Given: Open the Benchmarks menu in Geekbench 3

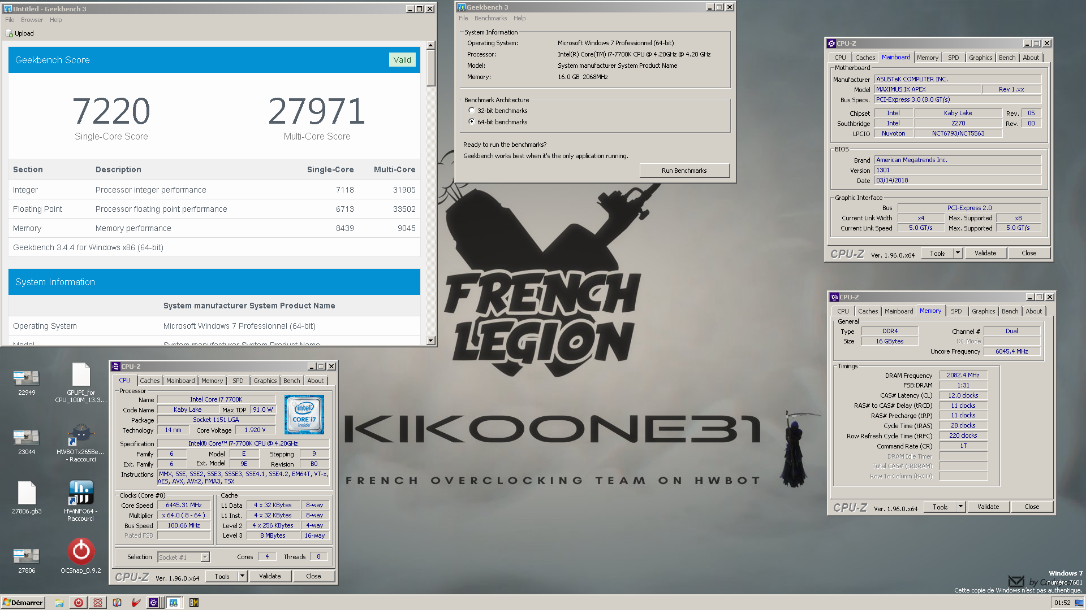Looking at the screenshot, I should click(490, 18).
